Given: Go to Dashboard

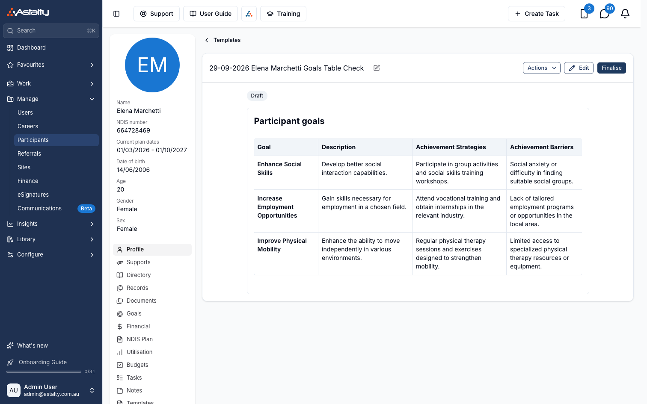Looking at the screenshot, I should [51, 48].
